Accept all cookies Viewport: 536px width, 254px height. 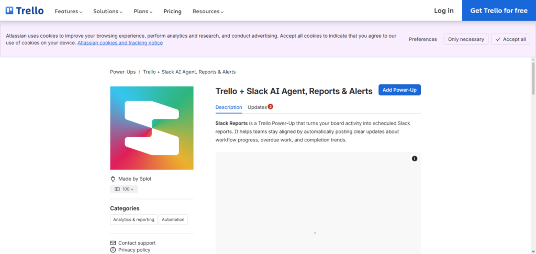(x=511, y=39)
